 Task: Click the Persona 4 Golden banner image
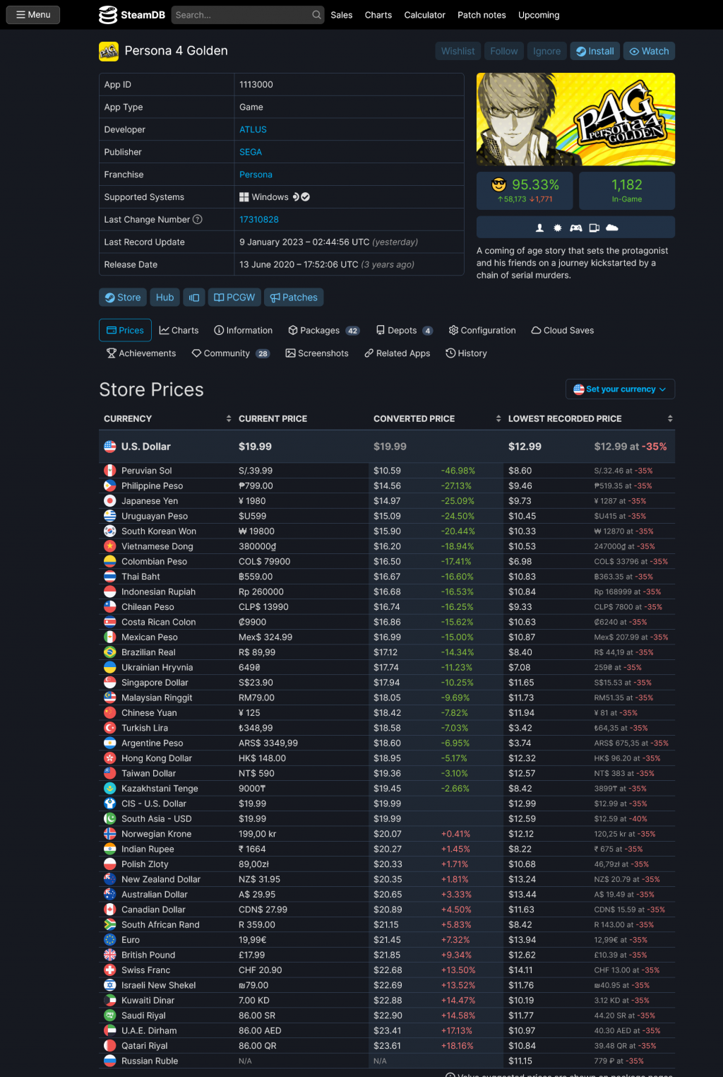coord(575,119)
